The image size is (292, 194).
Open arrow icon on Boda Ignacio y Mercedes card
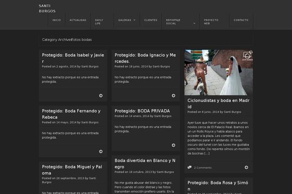[173, 96]
